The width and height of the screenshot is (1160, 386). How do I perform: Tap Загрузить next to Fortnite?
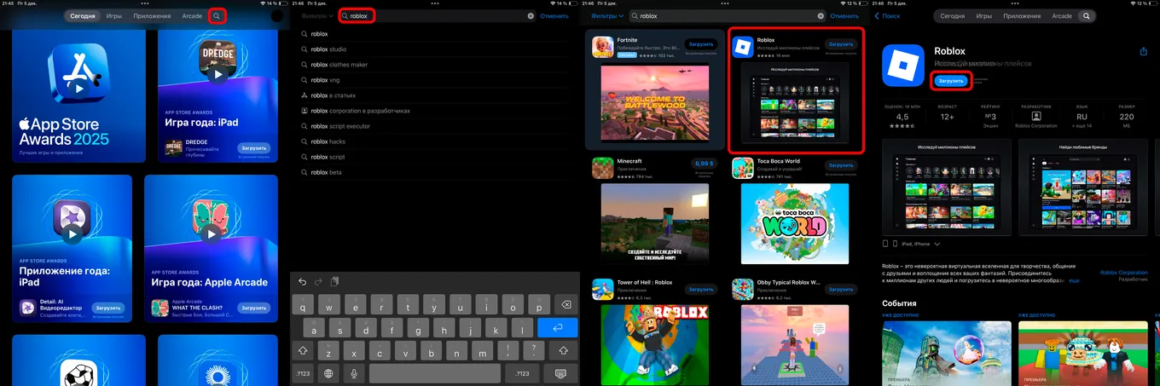(x=701, y=44)
